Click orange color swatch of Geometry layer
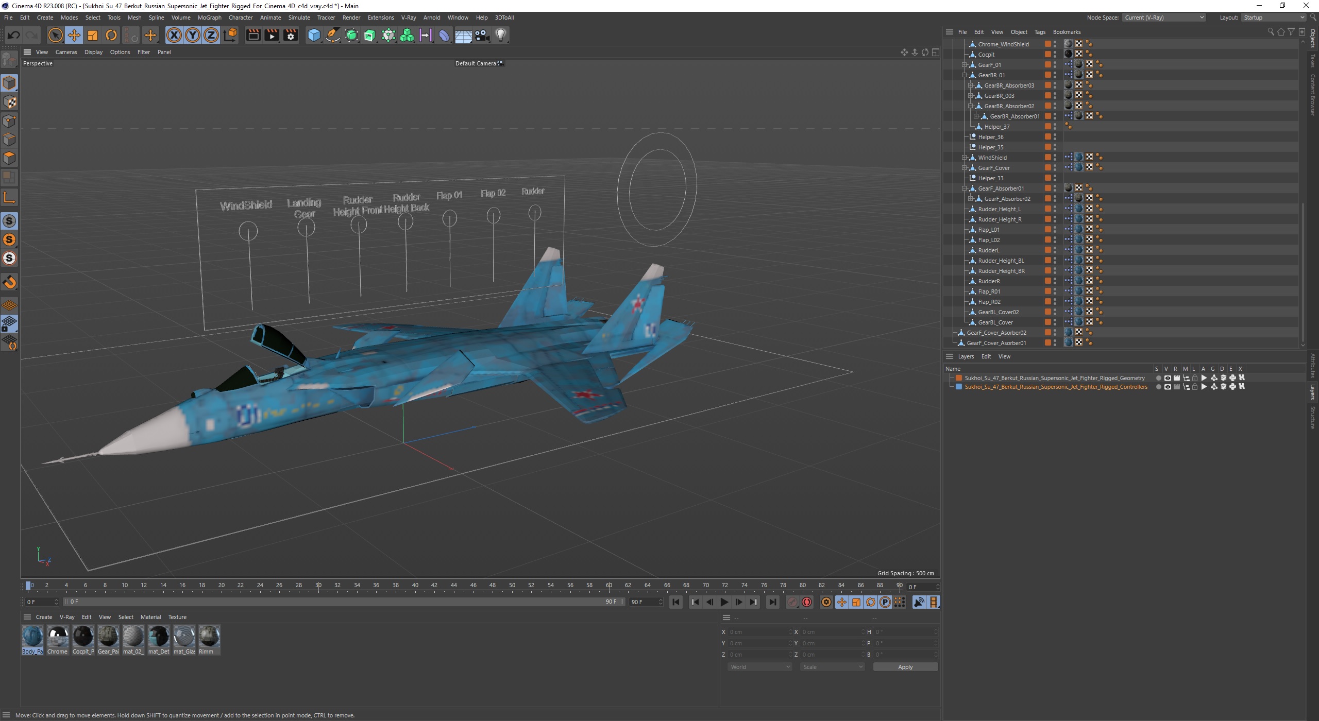Image resolution: width=1319 pixels, height=721 pixels. [959, 378]
